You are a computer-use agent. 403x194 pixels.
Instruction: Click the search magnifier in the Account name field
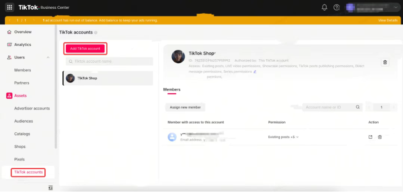coord(358,107)
